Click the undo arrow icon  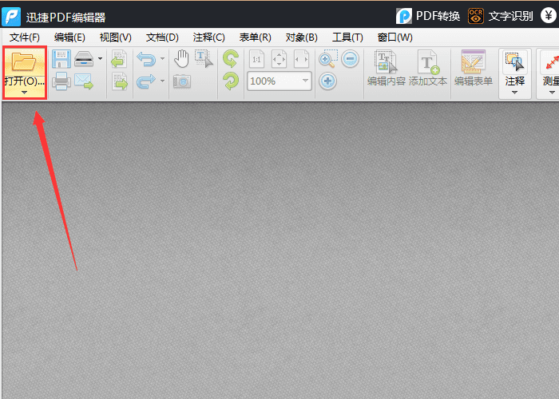pos(146,59)
